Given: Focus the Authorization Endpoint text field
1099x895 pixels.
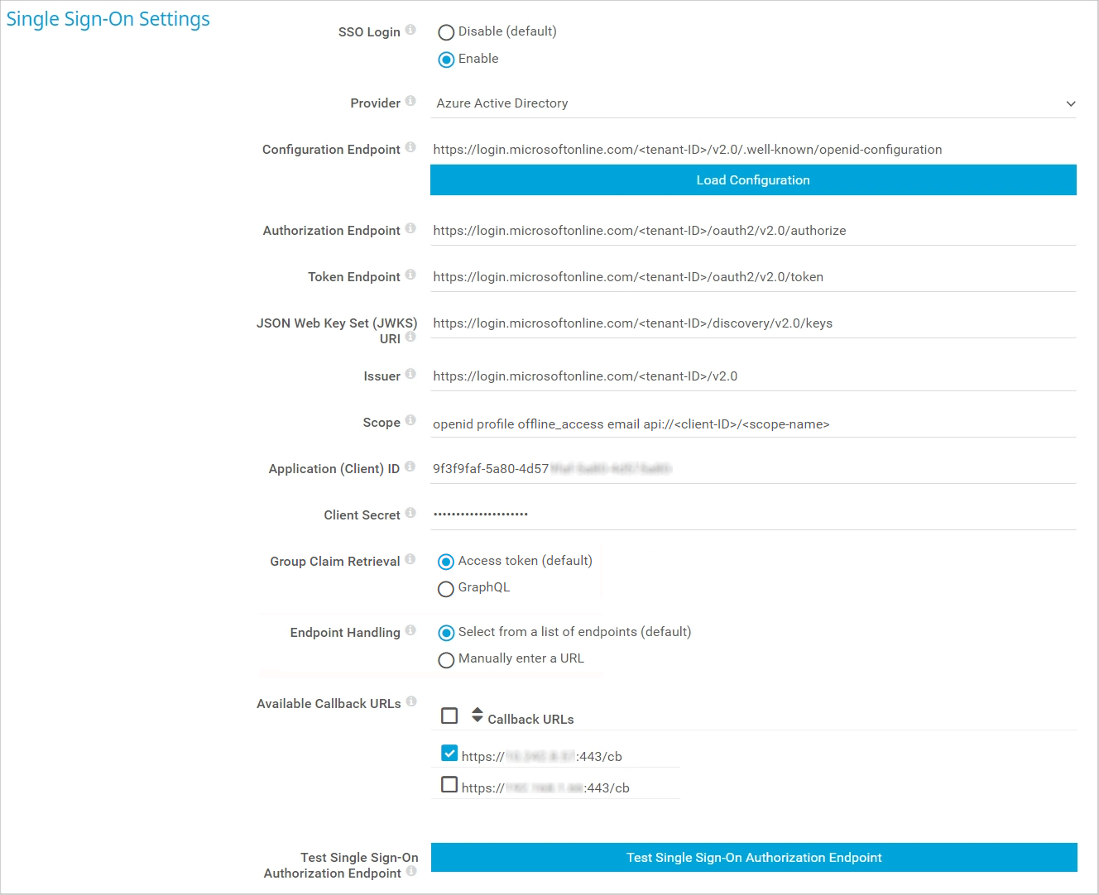Looking at the screenshot, I should coord(753,231).
